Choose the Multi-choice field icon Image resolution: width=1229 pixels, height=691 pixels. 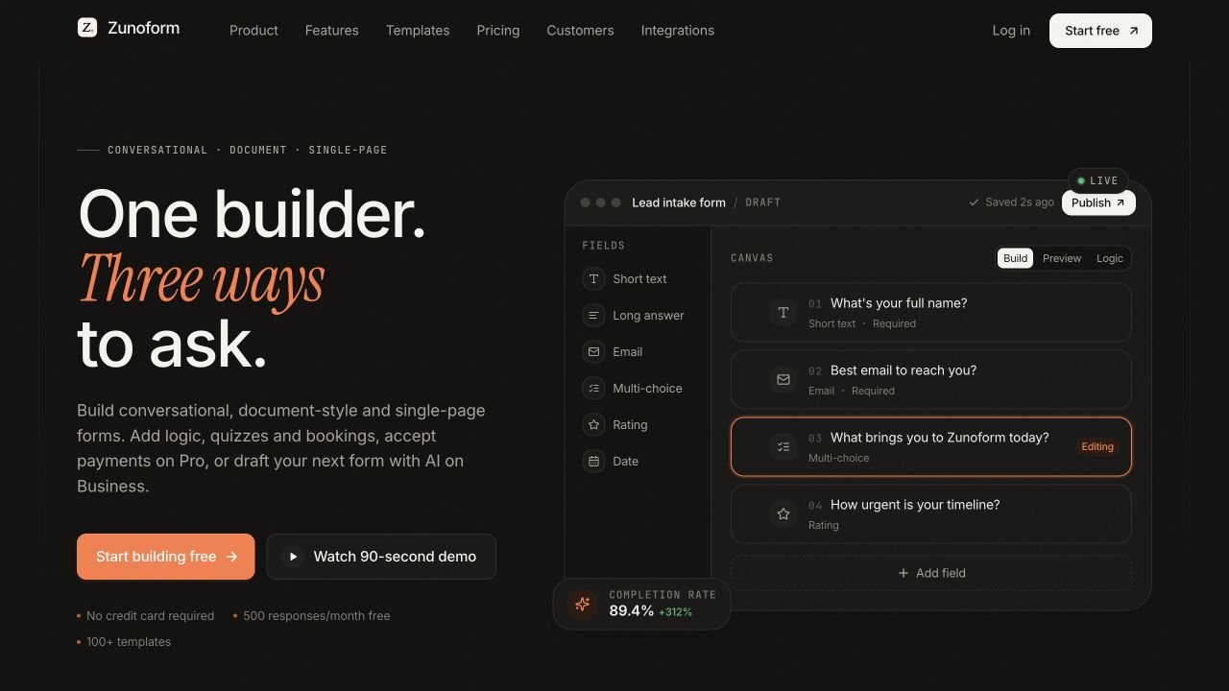point(593,389)
